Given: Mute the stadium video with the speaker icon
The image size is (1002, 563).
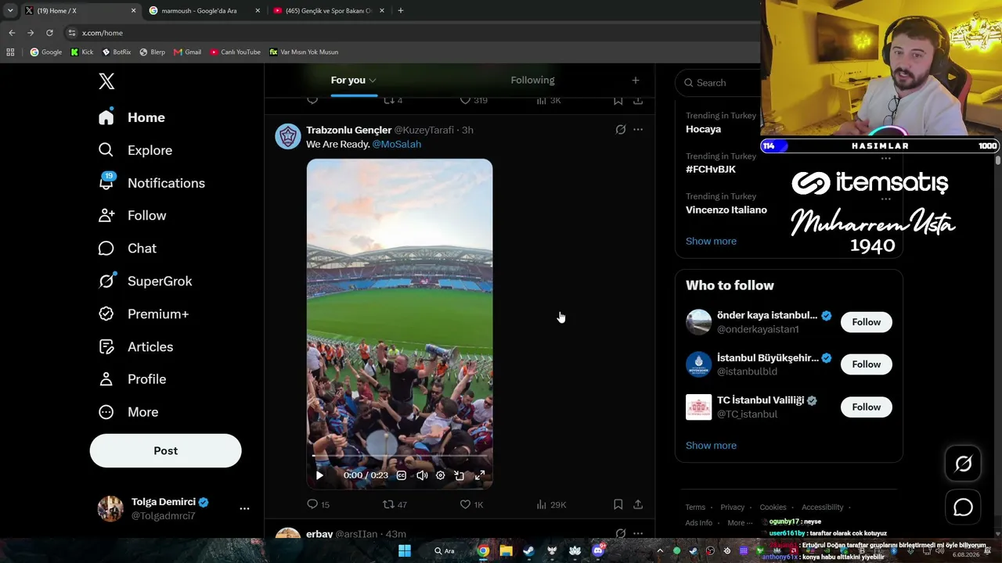Looking at the screenshot, I should 422,475.
